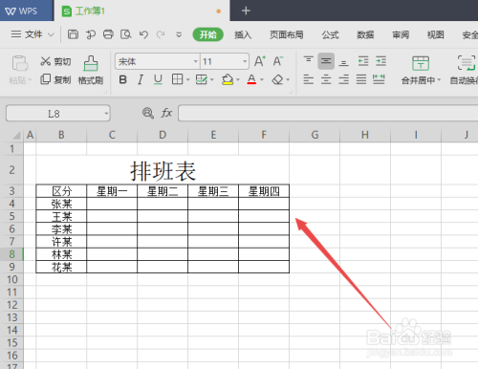This screenshot has width=478, height=369.
Task: Decrease font size with A- icon
Action: 277,61
